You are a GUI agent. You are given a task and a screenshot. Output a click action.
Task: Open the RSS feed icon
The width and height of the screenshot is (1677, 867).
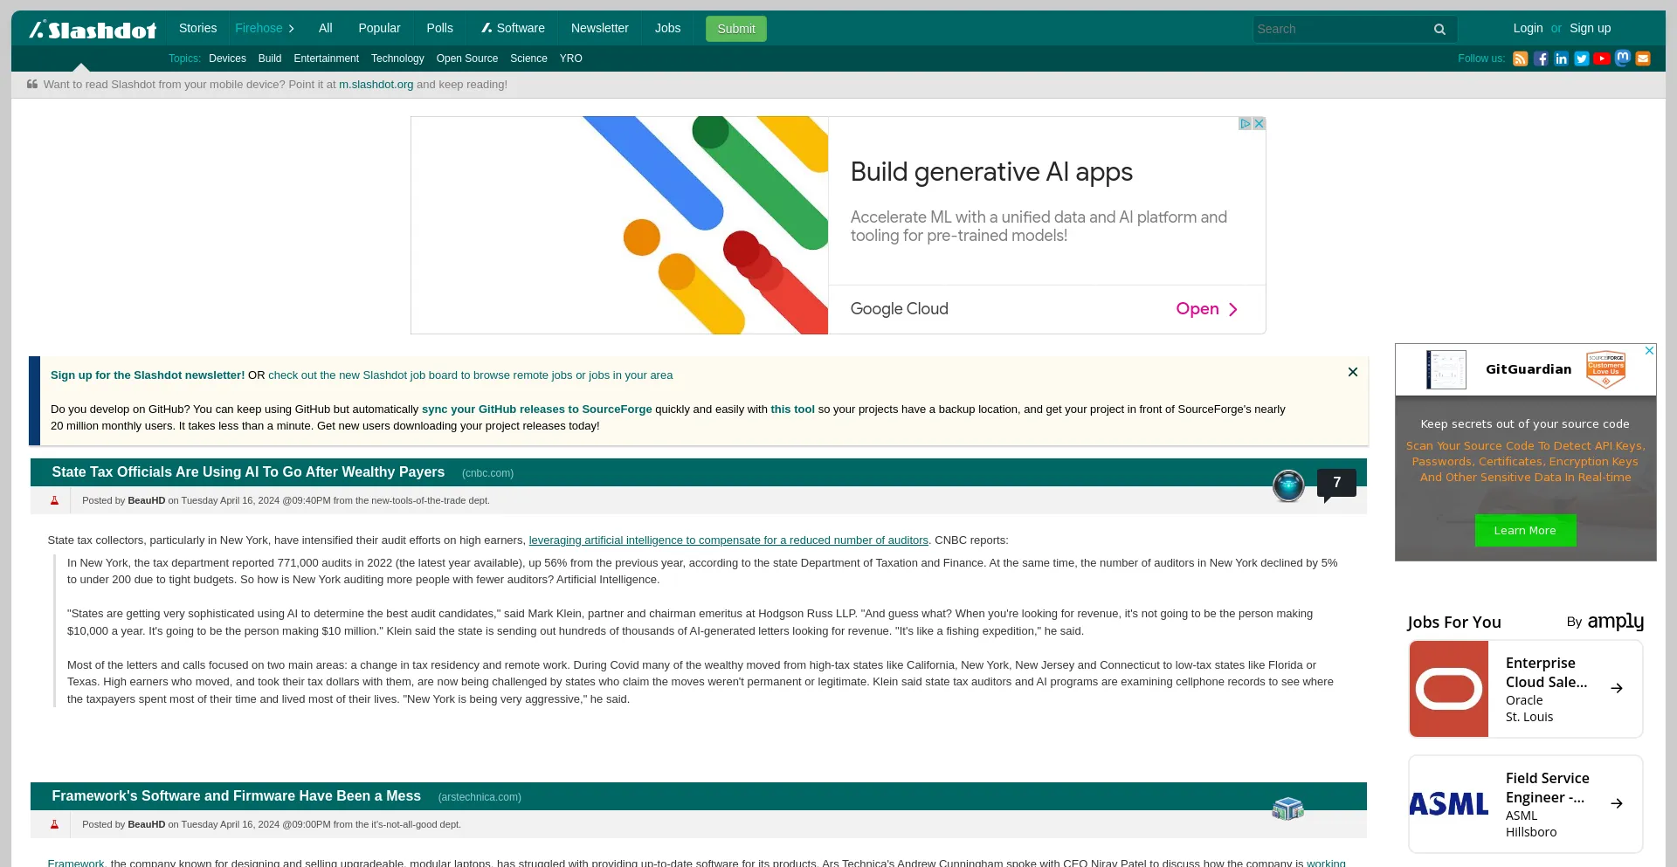tap(1521, 58)
